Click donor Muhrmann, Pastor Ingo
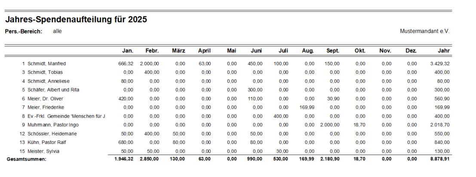This screenshot has height=177, width=476. tap(53, 125)
